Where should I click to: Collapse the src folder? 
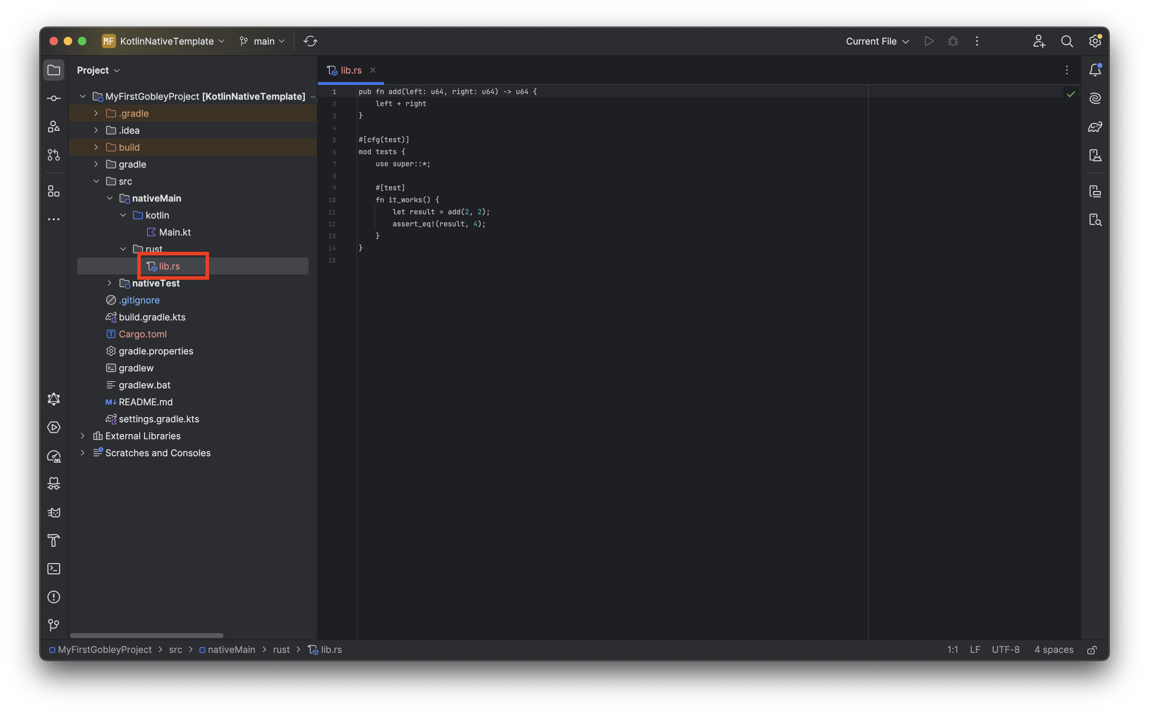coord(96,181)
